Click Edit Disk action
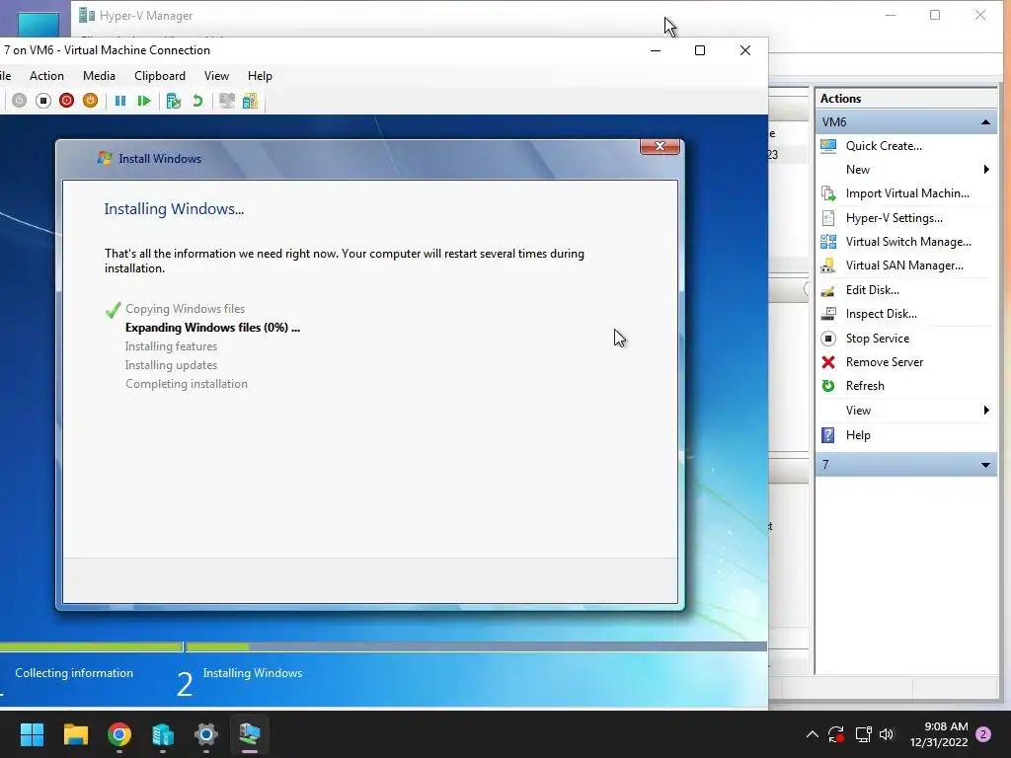This screenshot has width=1011, height=758. pyautogui.click(x=873, y=290)
